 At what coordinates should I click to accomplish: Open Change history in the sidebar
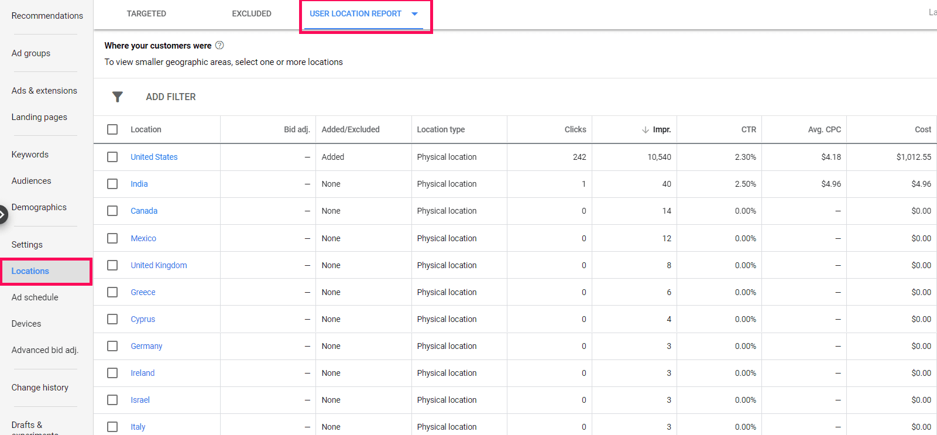tap(40, 388)
